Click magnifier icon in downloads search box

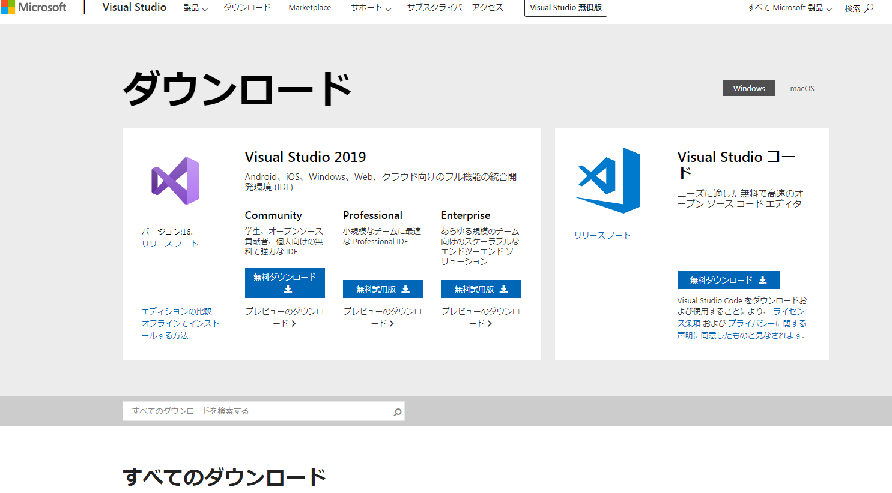coord(397,412)
